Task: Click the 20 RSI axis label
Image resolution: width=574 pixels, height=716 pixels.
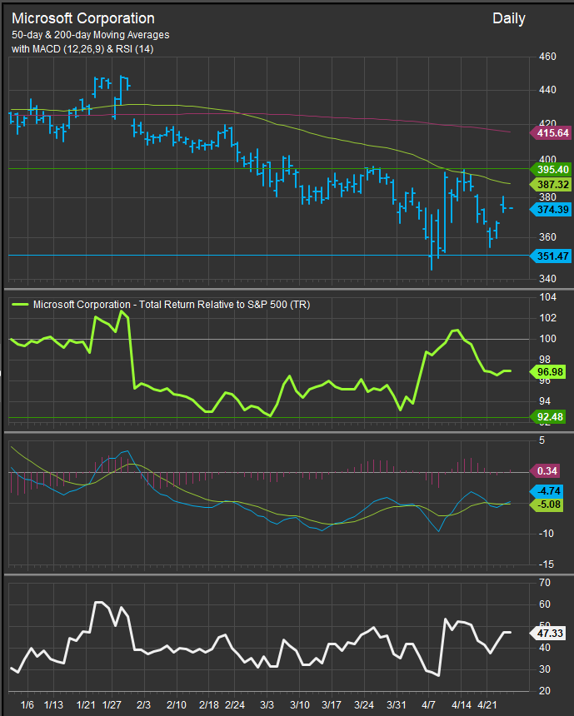Action: coord(545,691)
